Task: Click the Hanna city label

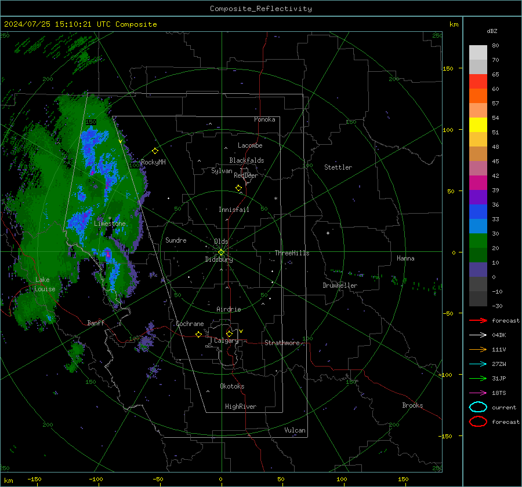Action: 405,258
